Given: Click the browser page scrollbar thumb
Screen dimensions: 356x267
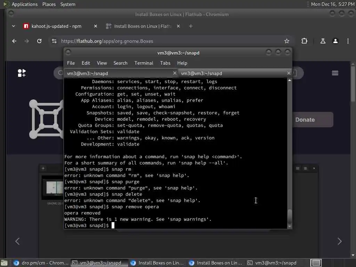Looking at the screenshot, I should tap(353, 84).
